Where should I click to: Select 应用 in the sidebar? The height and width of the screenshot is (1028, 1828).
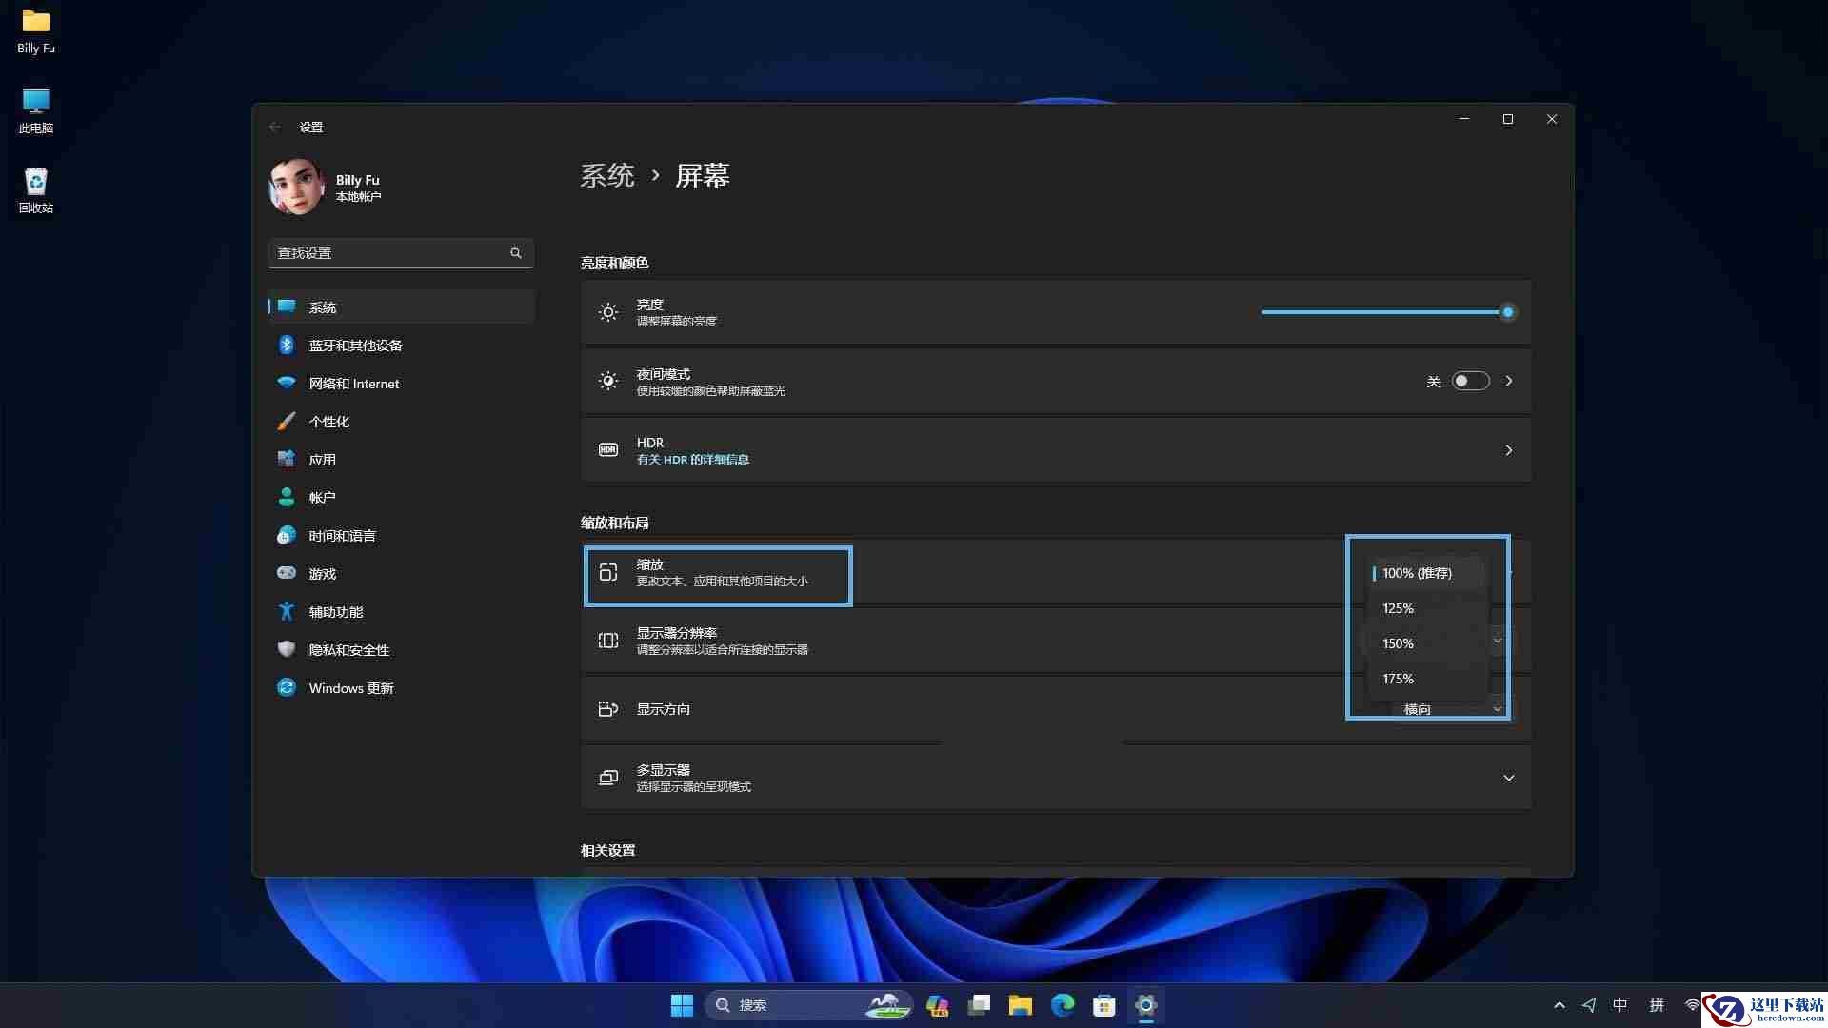[x=401, y=460]
